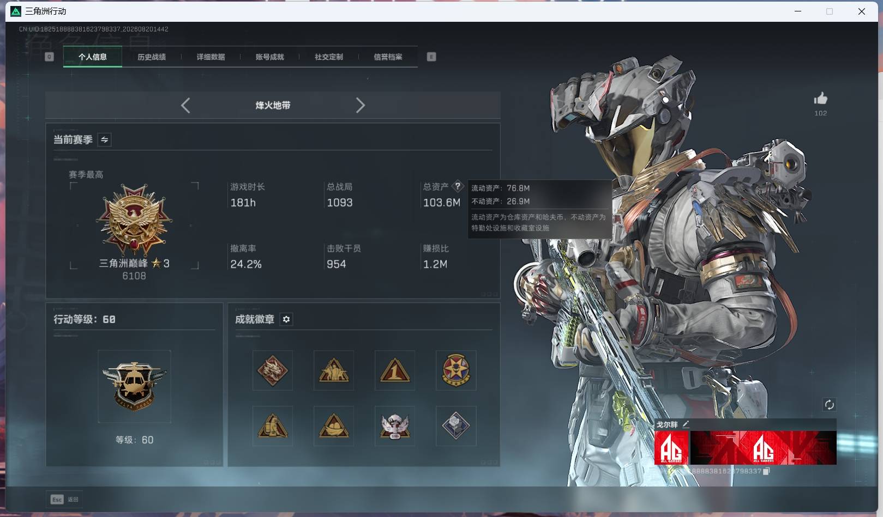
Task: Select the triangle squad soldiers achievement badge
Action: 334,370
